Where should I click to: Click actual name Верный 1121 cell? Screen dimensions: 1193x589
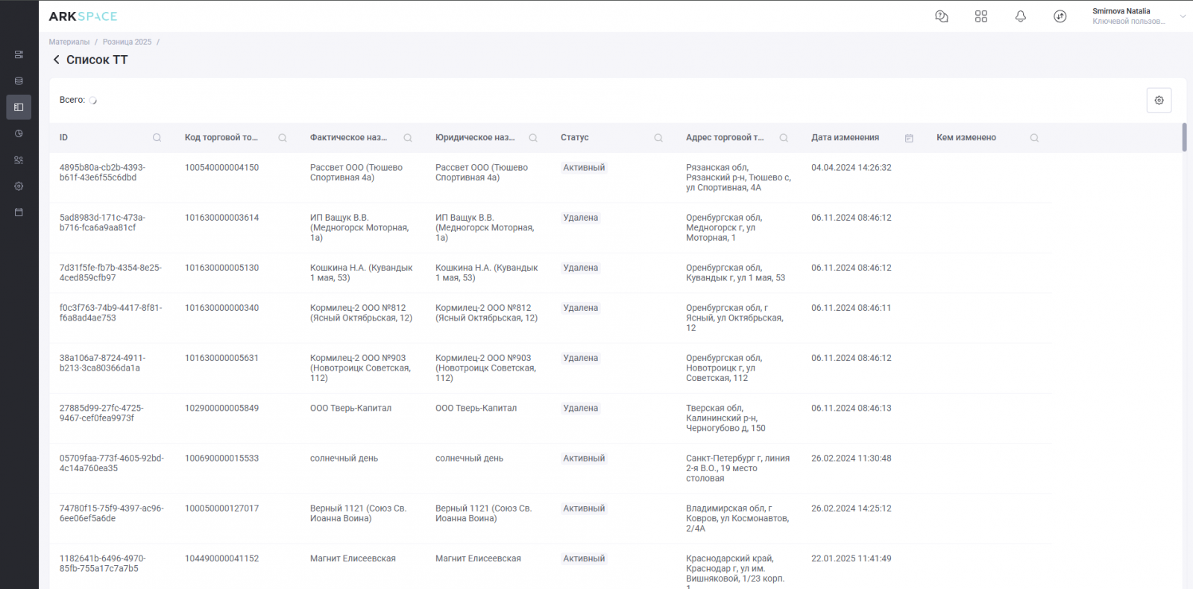click(358, 514)
